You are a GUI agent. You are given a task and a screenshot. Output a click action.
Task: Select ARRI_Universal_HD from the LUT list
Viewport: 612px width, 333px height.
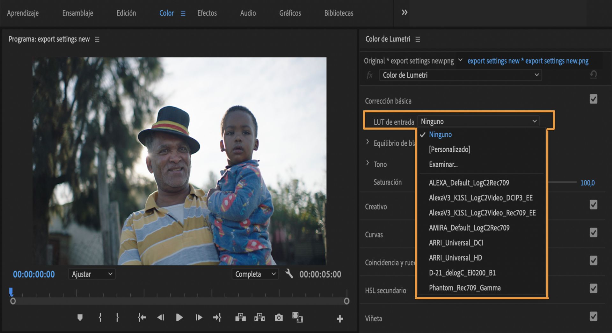[x=455, y=258]
